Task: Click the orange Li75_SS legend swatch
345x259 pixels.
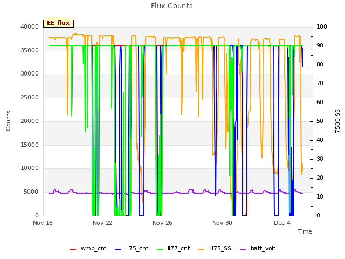Action: [202, 249]
